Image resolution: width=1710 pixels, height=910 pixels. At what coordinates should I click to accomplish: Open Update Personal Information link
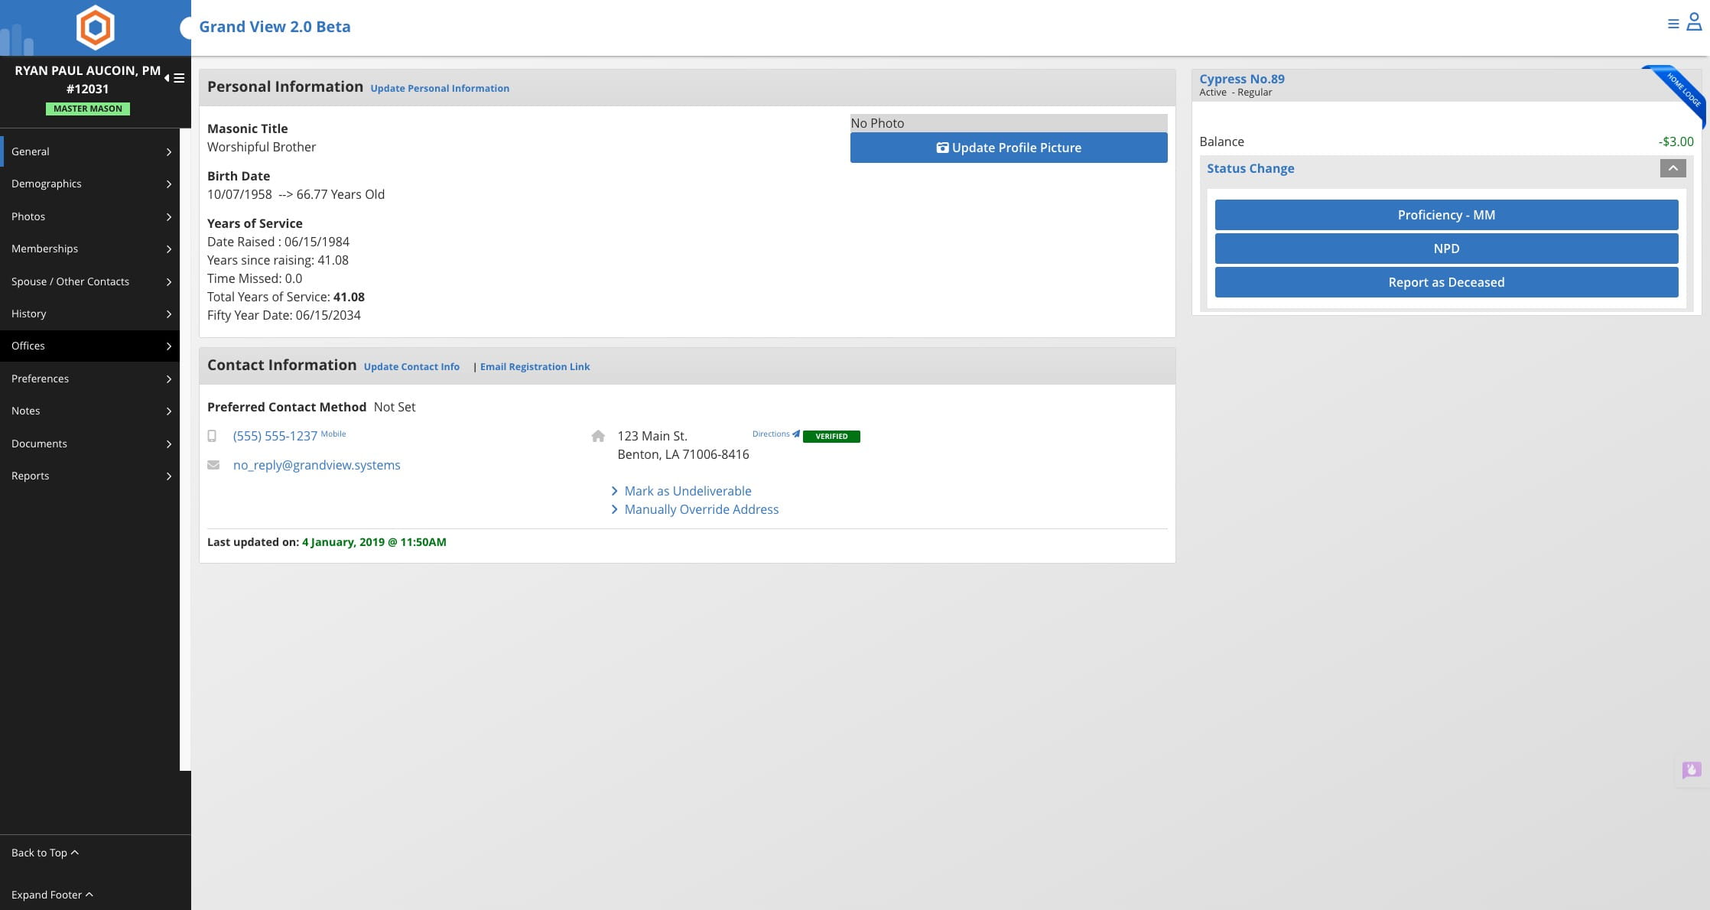[440, 89]
